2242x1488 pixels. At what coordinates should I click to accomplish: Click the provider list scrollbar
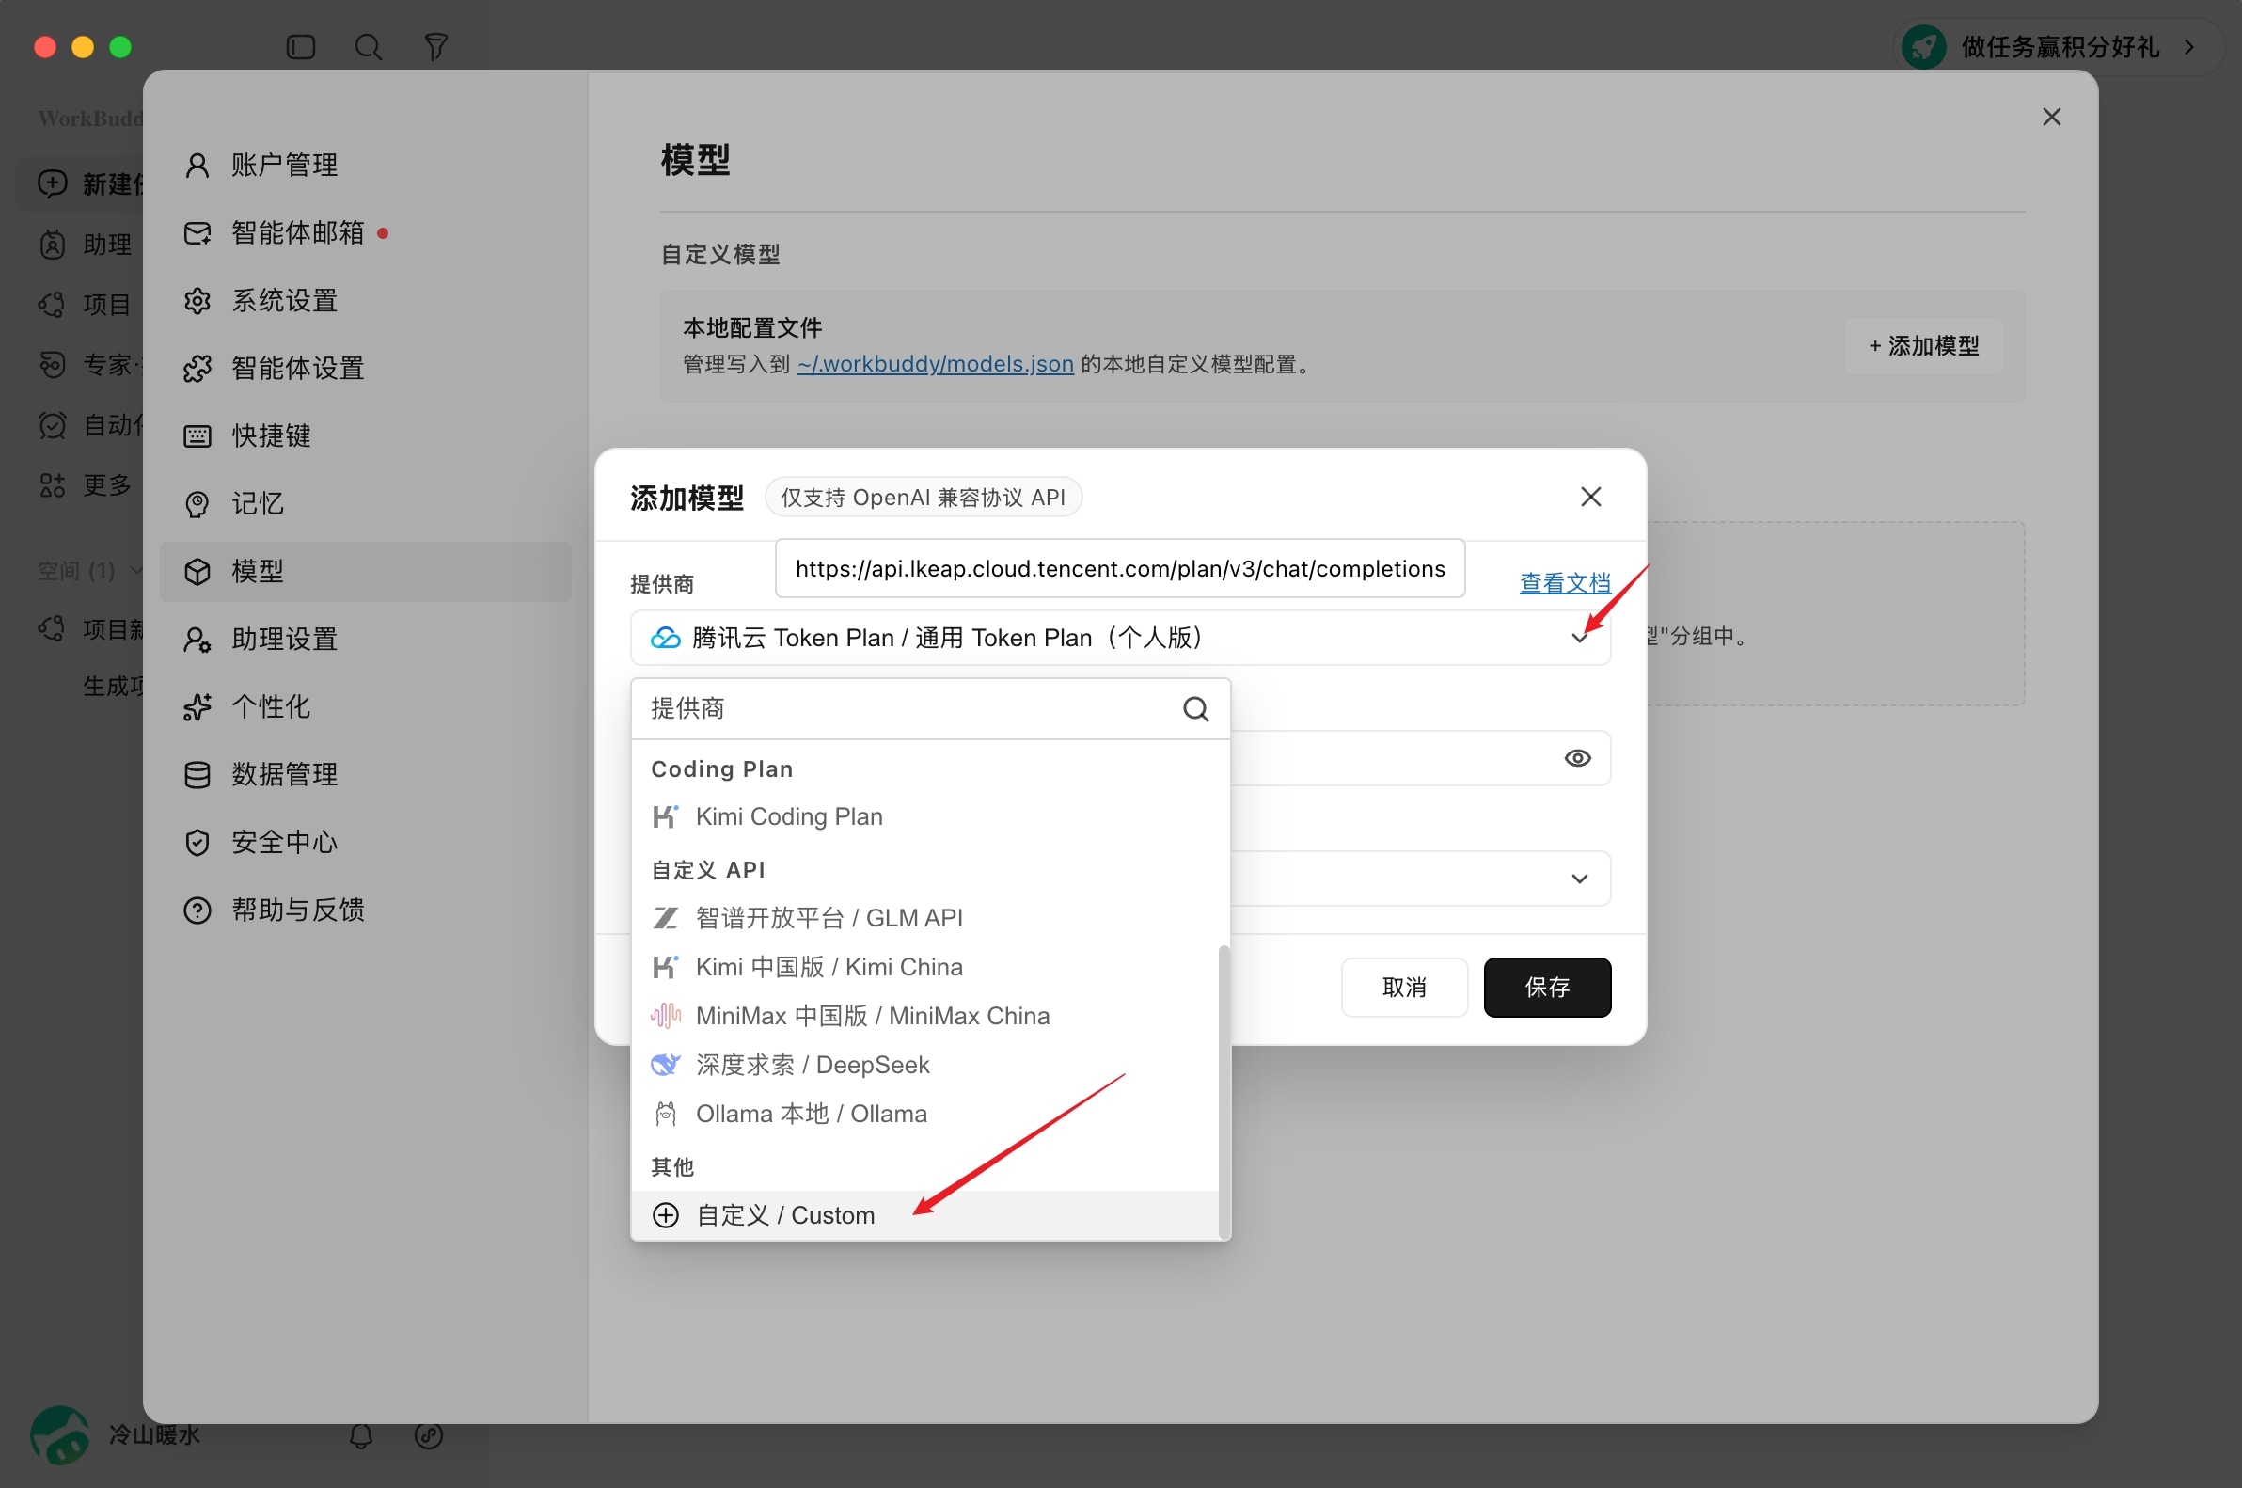click(x=1224, y=1091)
